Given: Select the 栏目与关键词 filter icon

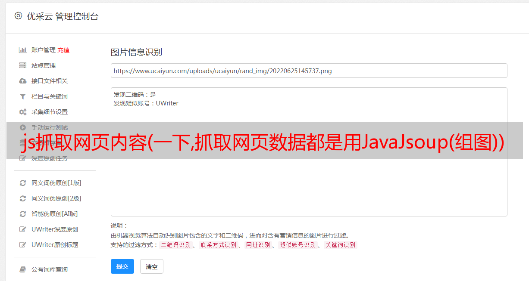Looking at the screenshot, I should (23, 96).
